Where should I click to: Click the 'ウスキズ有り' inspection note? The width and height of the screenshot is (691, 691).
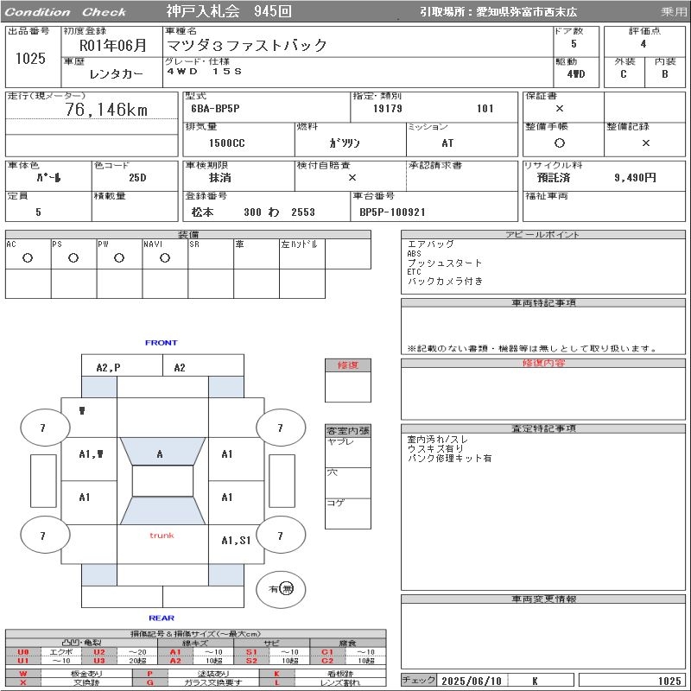435,448
